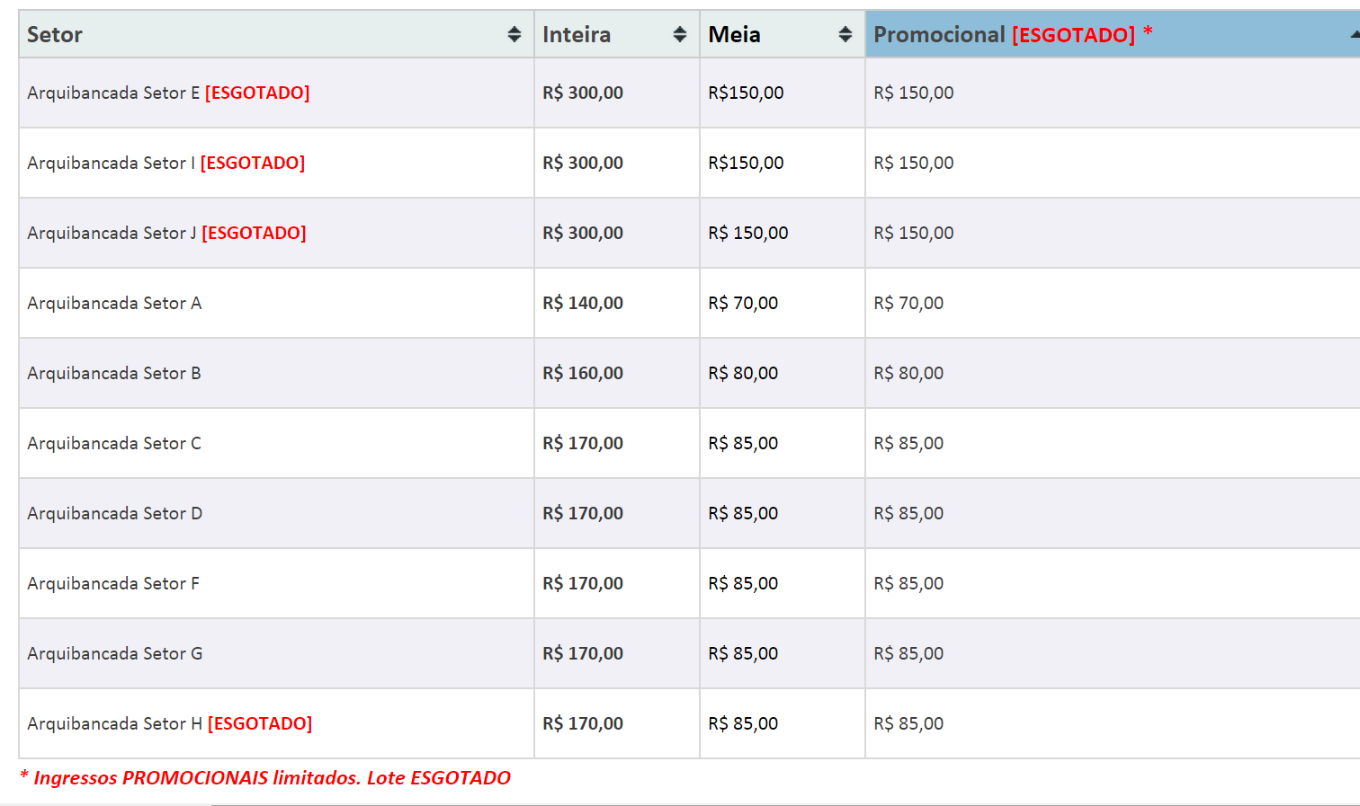1360x806 pixels.
Task: Click the ESGOTADO label beside Setor J
Action: 254,233
